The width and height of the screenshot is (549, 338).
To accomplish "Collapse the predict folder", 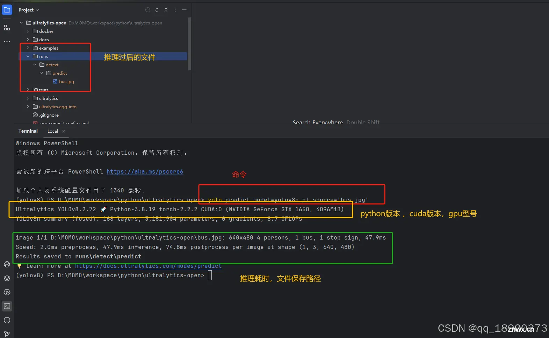I will pos(41,73).
